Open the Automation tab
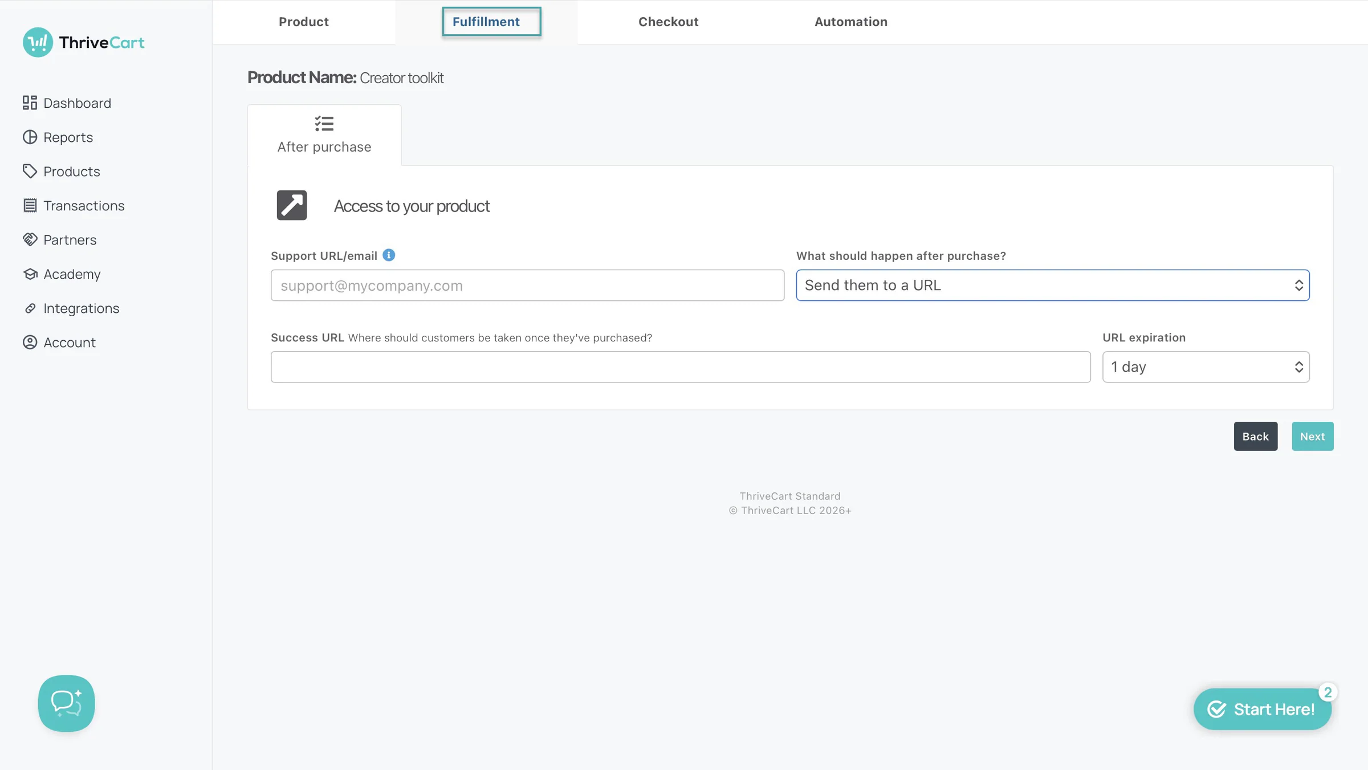This screenshot has width=1368, height=770. pyautogui.click(x=851, y=22)
